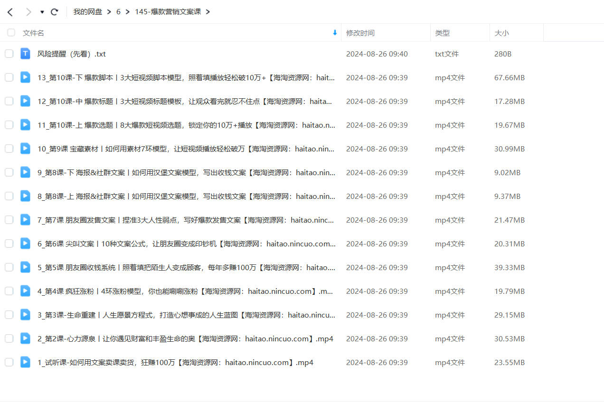Image resolution: width=604 pixels, height=413 pixels.
Task: Click the 2024-08-26 09:40 modified time
Action: pos(377,54)
